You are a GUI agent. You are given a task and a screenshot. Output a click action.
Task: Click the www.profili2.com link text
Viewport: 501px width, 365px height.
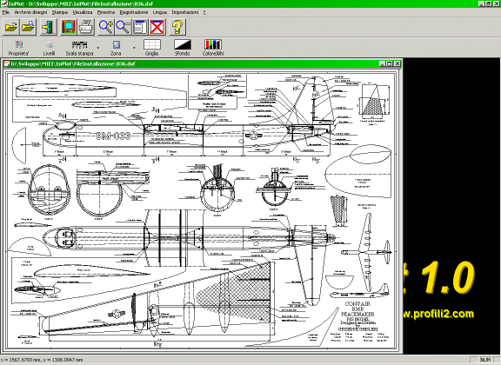pos(438,314)
